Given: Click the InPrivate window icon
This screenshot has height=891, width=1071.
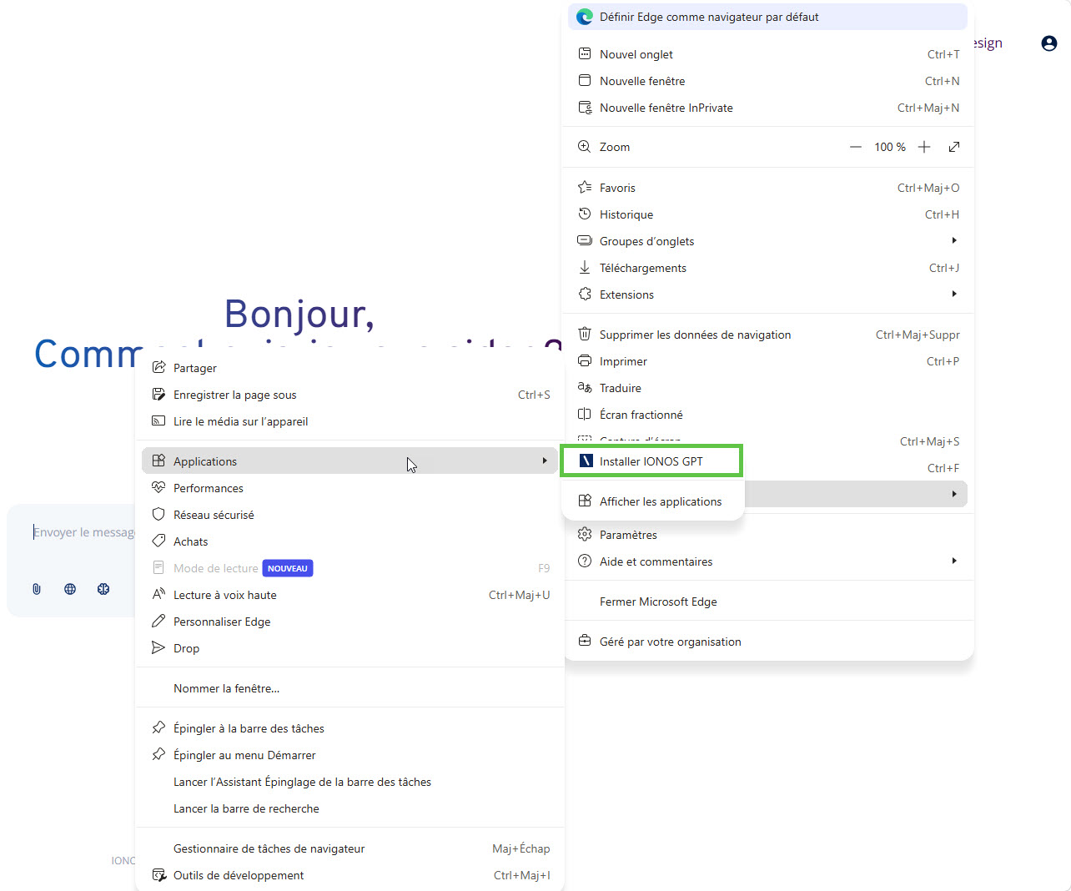Looking at the screenshot, I should [585, 108].
